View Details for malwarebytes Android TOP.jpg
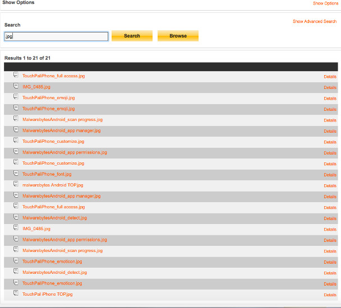341x308 pixels. tap(330, 186)
